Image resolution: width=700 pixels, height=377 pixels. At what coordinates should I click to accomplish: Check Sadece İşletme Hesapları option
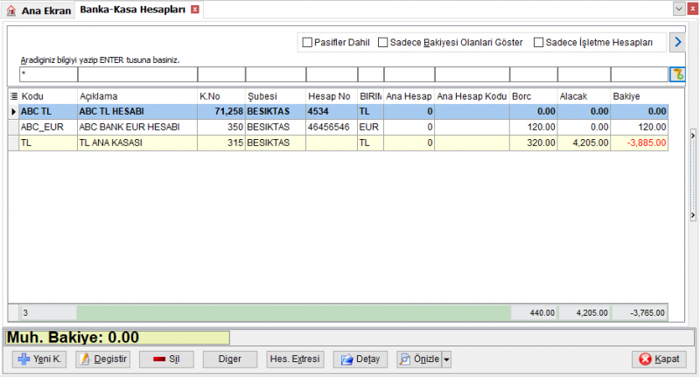(538, 42)
